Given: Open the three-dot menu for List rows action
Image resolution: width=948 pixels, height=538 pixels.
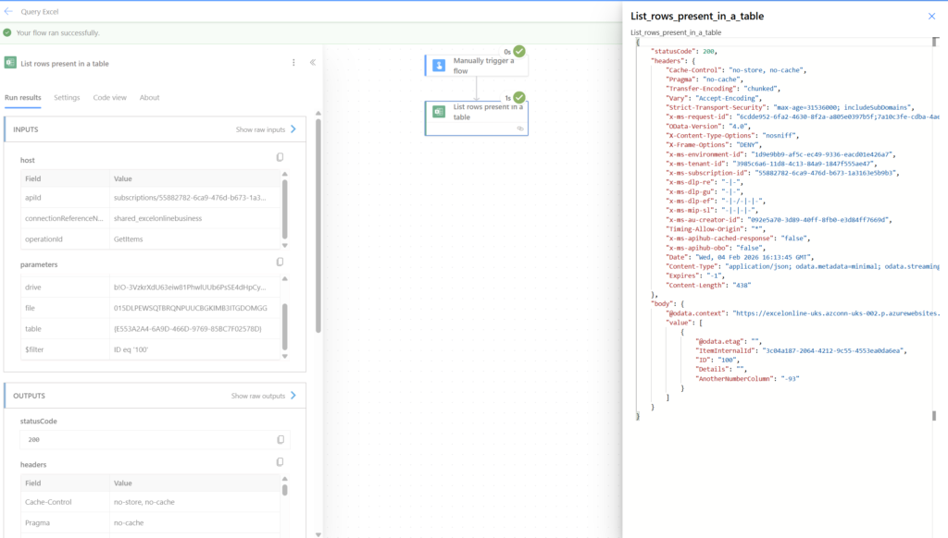Looking at the screenshot, I should tap(293, 63).
